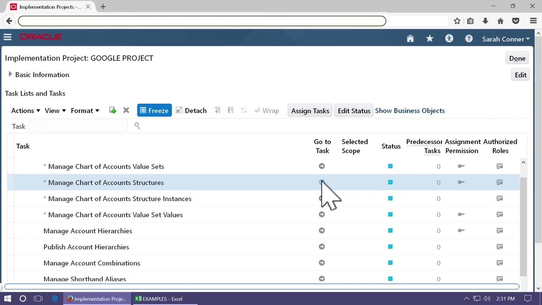The image size is (542, 305).
Task: Click the browser back arrow
Action: 9,21
